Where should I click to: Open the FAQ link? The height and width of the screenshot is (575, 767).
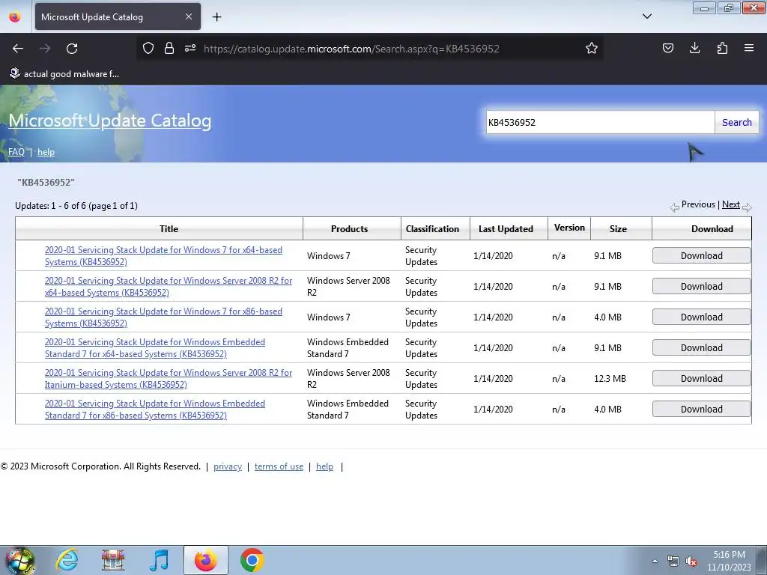point(16,152)
